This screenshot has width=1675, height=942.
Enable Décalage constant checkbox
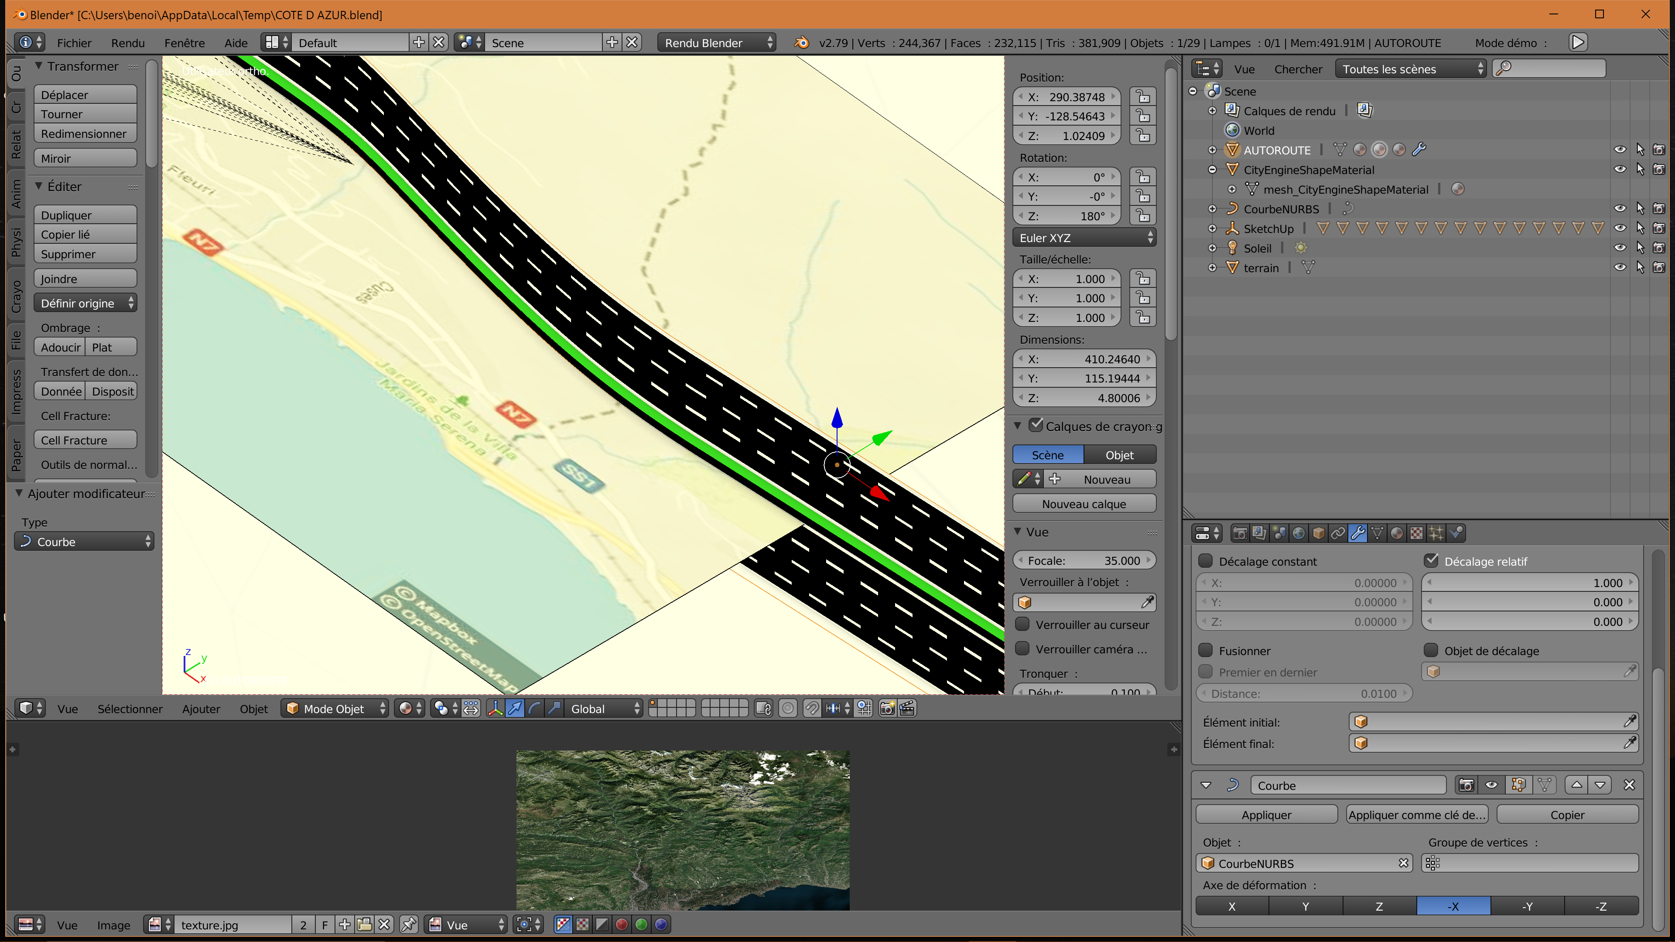tap(1206, 560)
